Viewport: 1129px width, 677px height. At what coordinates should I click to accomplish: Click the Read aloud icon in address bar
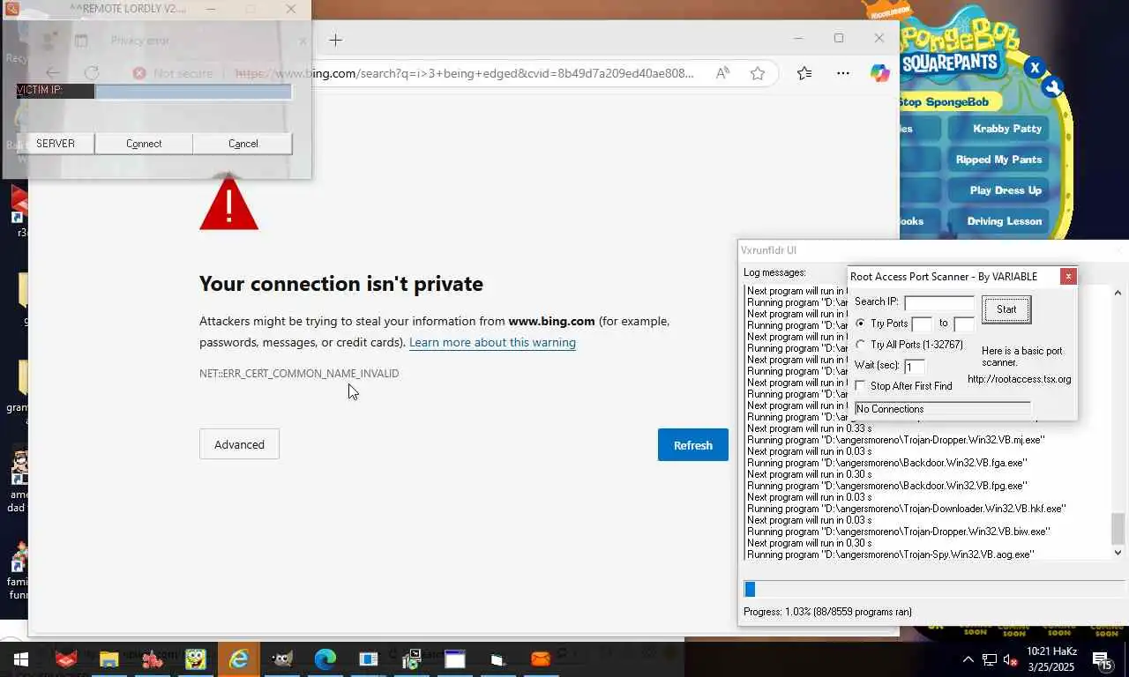point(722,74)
